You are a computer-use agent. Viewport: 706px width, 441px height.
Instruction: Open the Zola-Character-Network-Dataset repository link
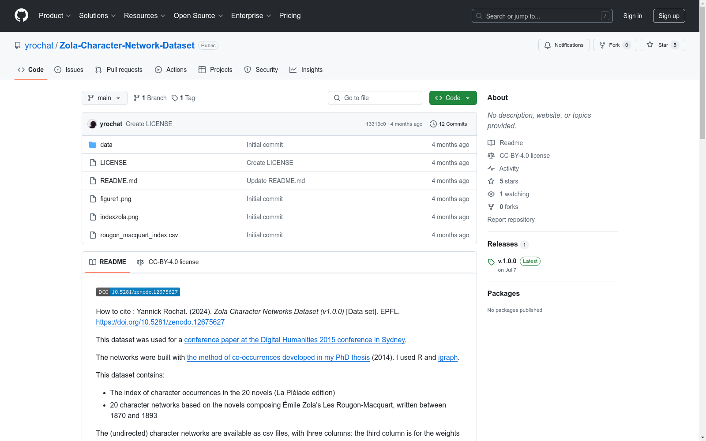coord(127,45)
